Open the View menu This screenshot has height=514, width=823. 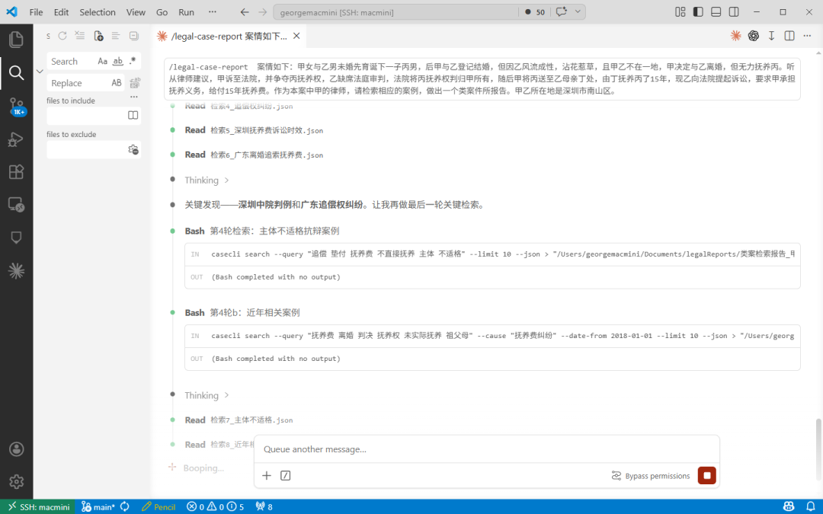tap(136, 12)
